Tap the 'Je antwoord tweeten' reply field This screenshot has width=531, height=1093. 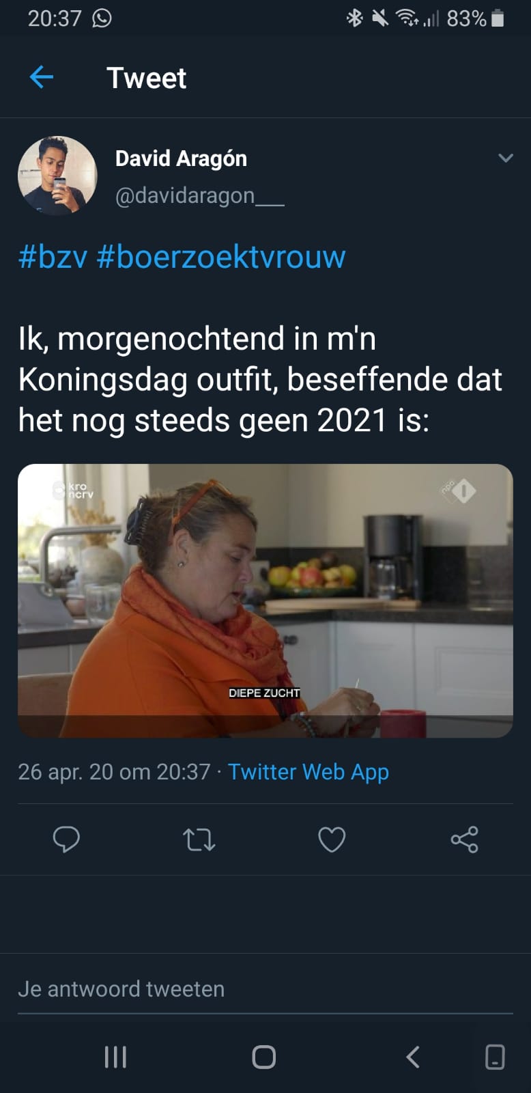[x=265, y=989]
